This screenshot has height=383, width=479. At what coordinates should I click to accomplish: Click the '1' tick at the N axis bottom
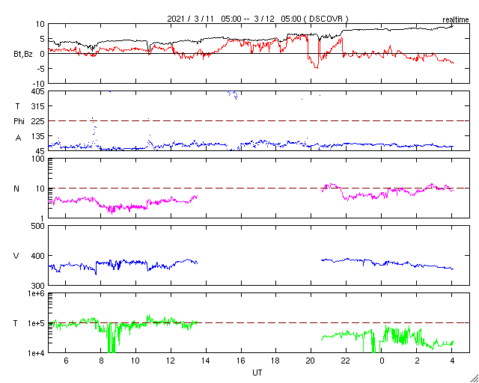click(43, 218)
